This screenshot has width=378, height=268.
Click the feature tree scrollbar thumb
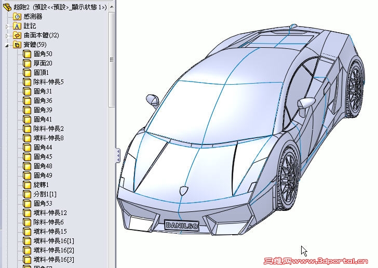tap(112, 59)
